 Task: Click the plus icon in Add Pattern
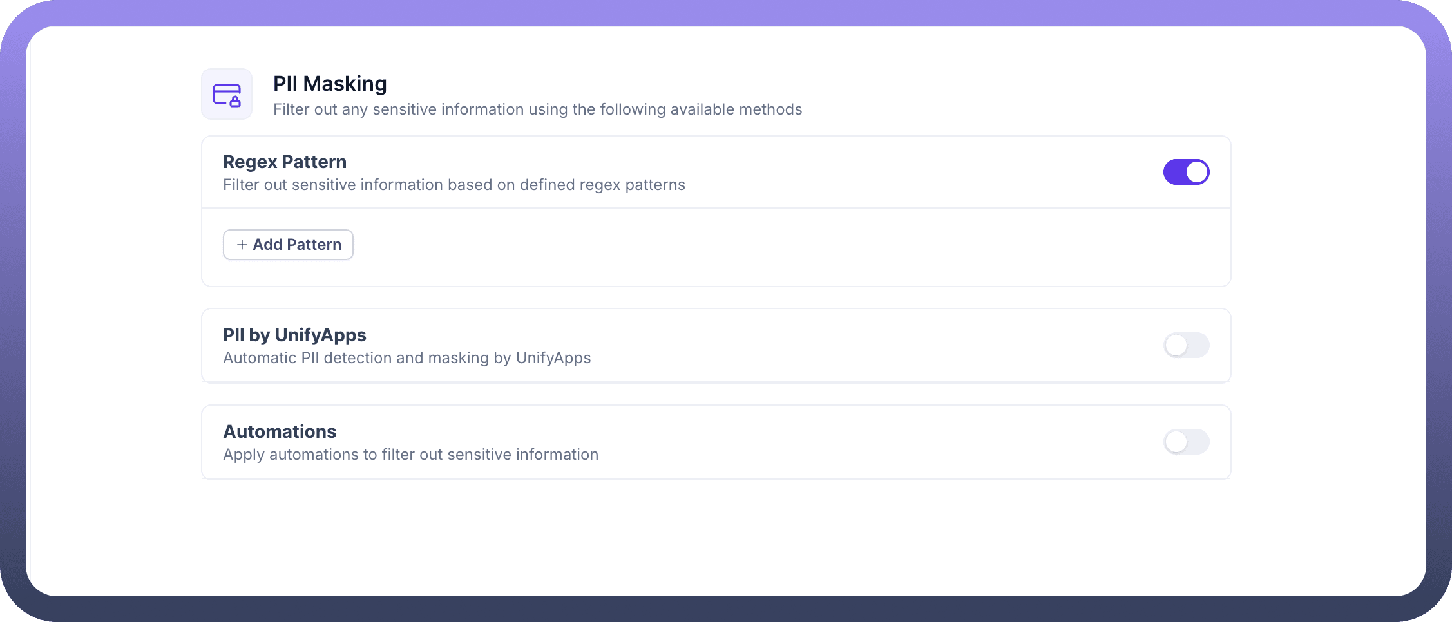tap(242, 245)
